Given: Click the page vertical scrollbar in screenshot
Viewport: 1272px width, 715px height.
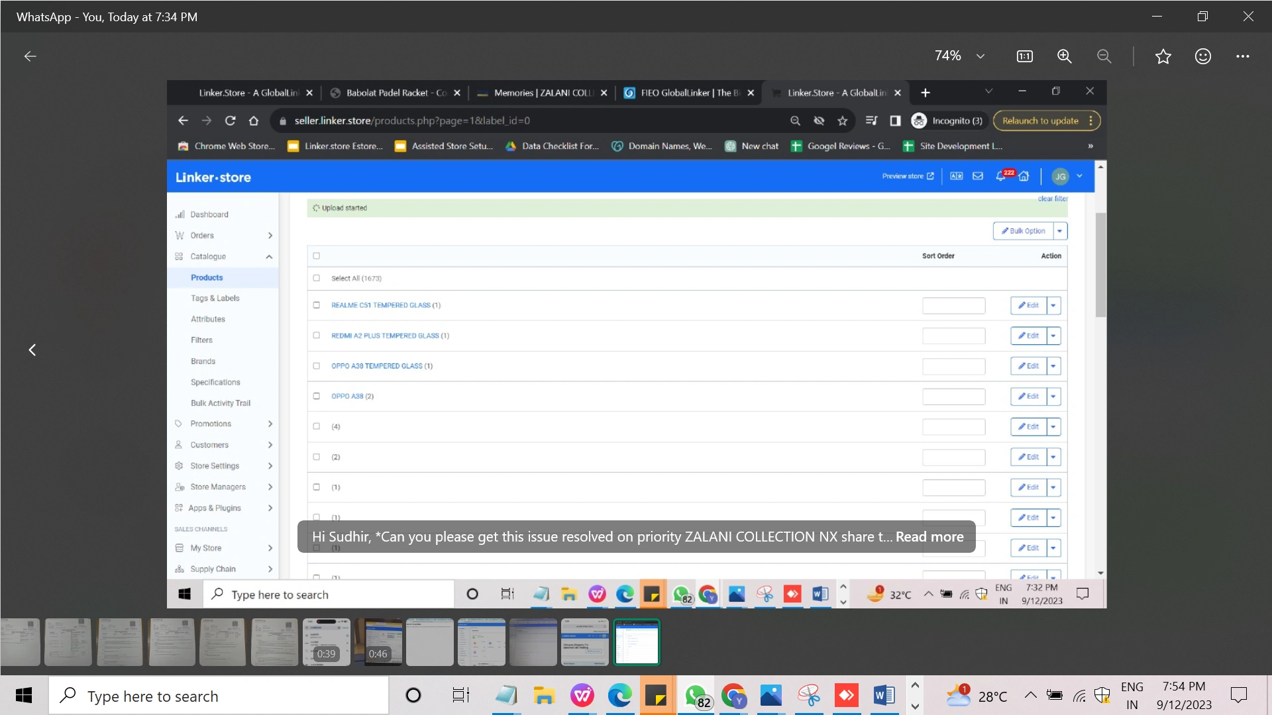Looking at the screenshot, I should (x=1100, y=265).
